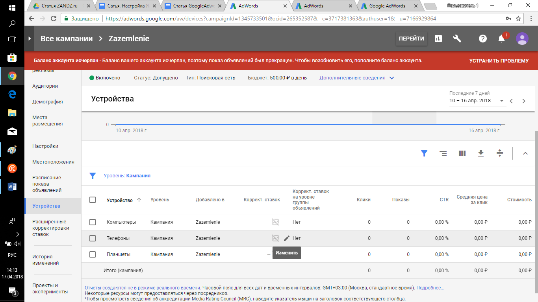Check the Компьютеры row checkbox
538x302 pixels.
click(x=93, y=222)
